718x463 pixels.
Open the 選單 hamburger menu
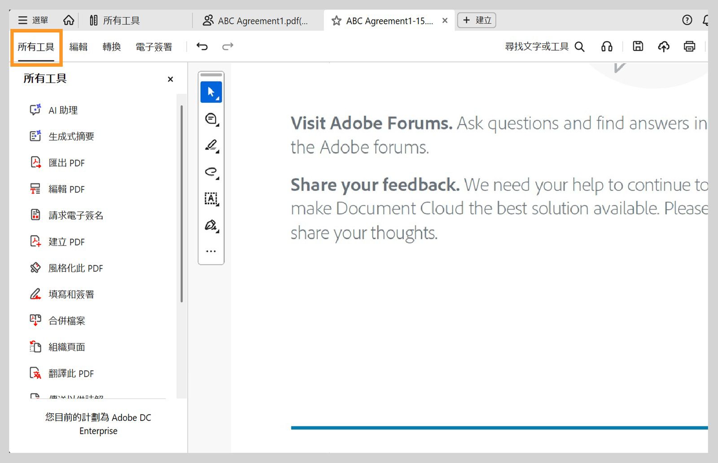pos(33,20)
